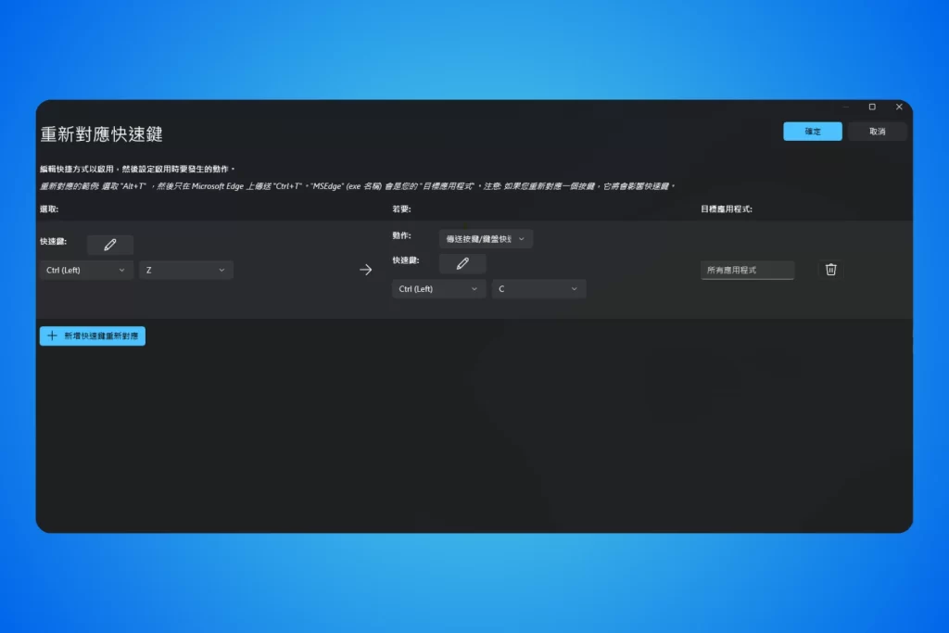Click the 目標應用程式 column header
This screenshot has width=949, height=633.
[x=727, y=209]
